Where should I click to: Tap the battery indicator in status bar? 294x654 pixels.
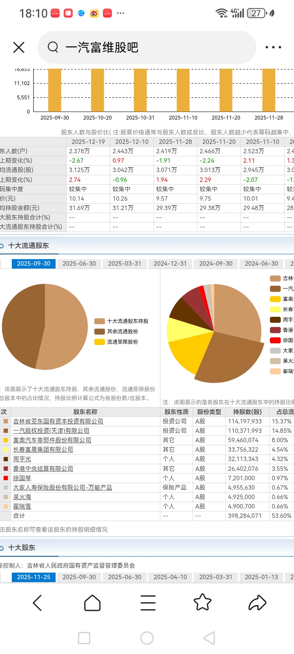pos(257,13)
